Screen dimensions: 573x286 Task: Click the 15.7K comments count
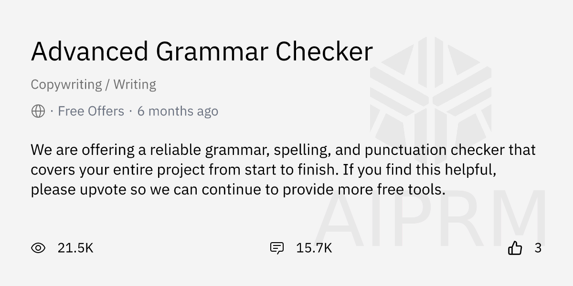[314, 248]
